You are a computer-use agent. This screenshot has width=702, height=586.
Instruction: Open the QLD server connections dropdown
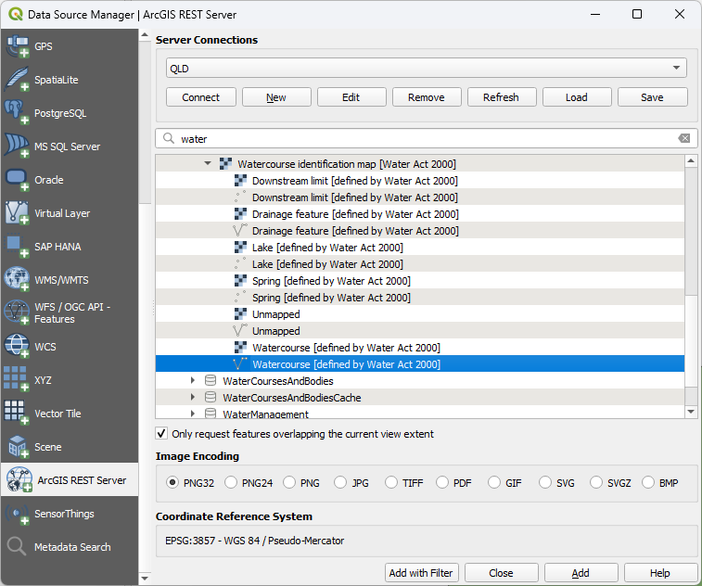426,69
